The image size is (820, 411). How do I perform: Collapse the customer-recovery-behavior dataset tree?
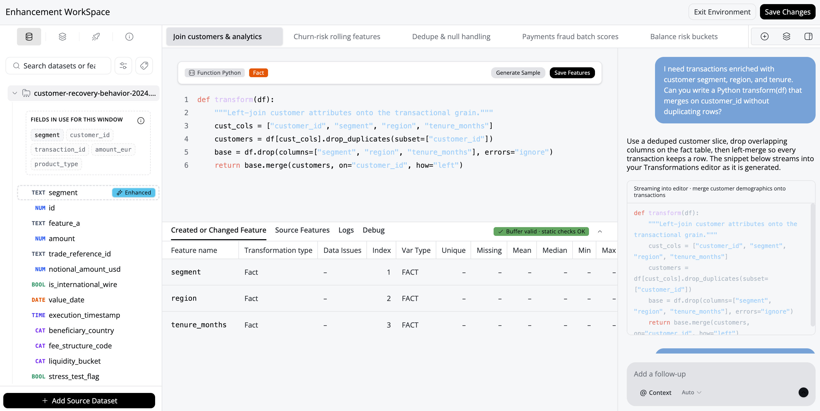click(x=15, y=93)
